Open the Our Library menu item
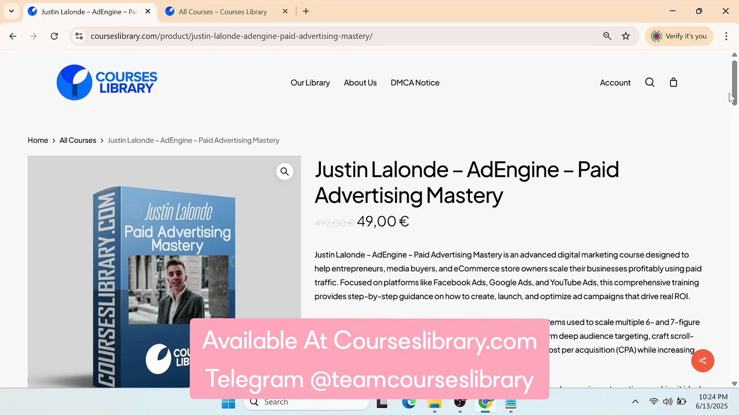The height and width of the screenshot is (415, 739). tap(310, 82)
